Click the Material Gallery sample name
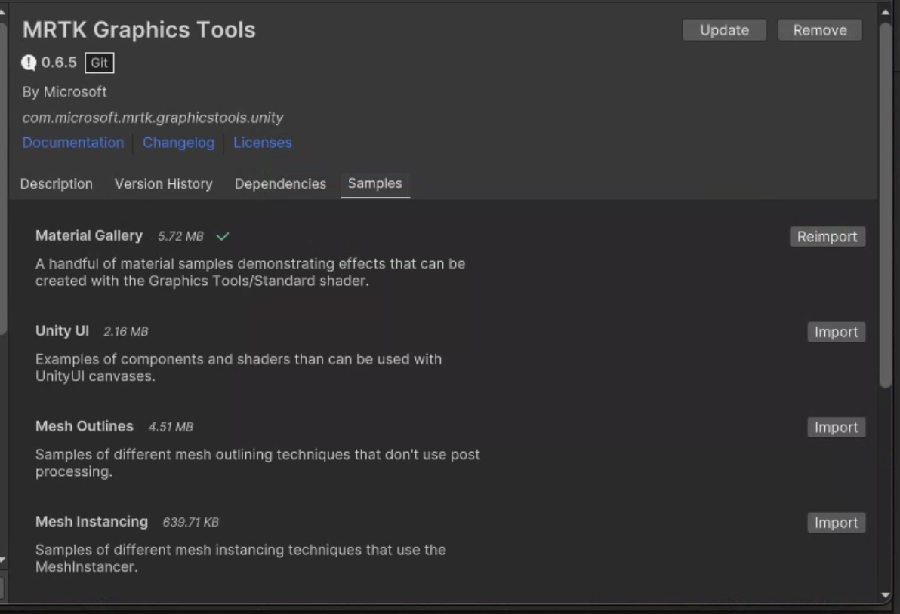Screen dimensions: 900x614 point(89,235)
